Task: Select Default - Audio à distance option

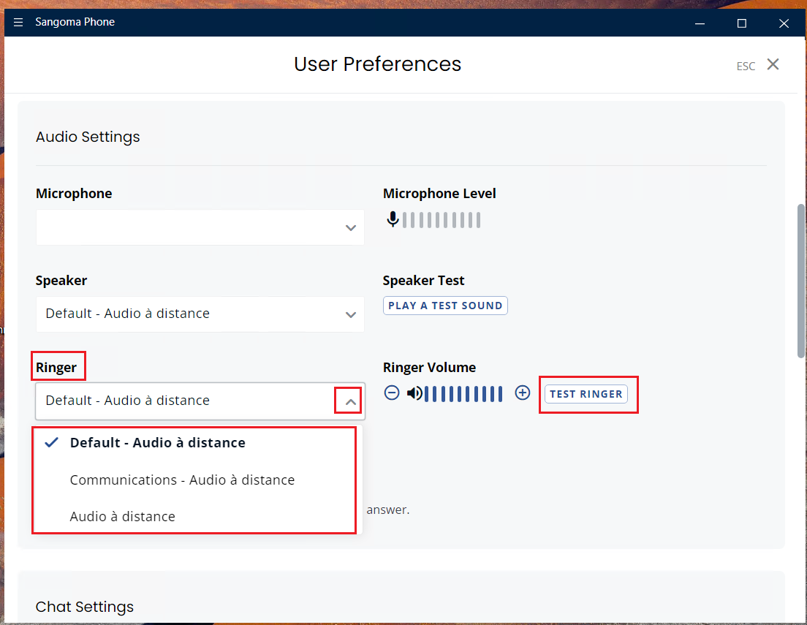Action: (194, 443)
